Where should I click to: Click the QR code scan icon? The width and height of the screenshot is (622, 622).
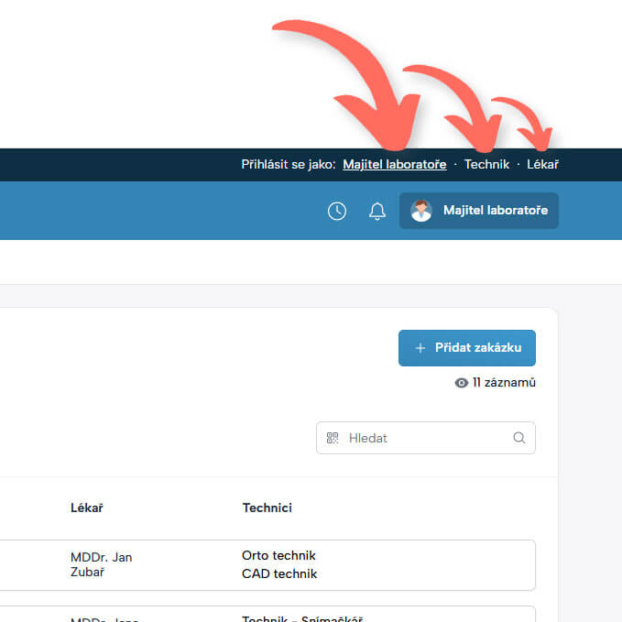coord(333,438)
